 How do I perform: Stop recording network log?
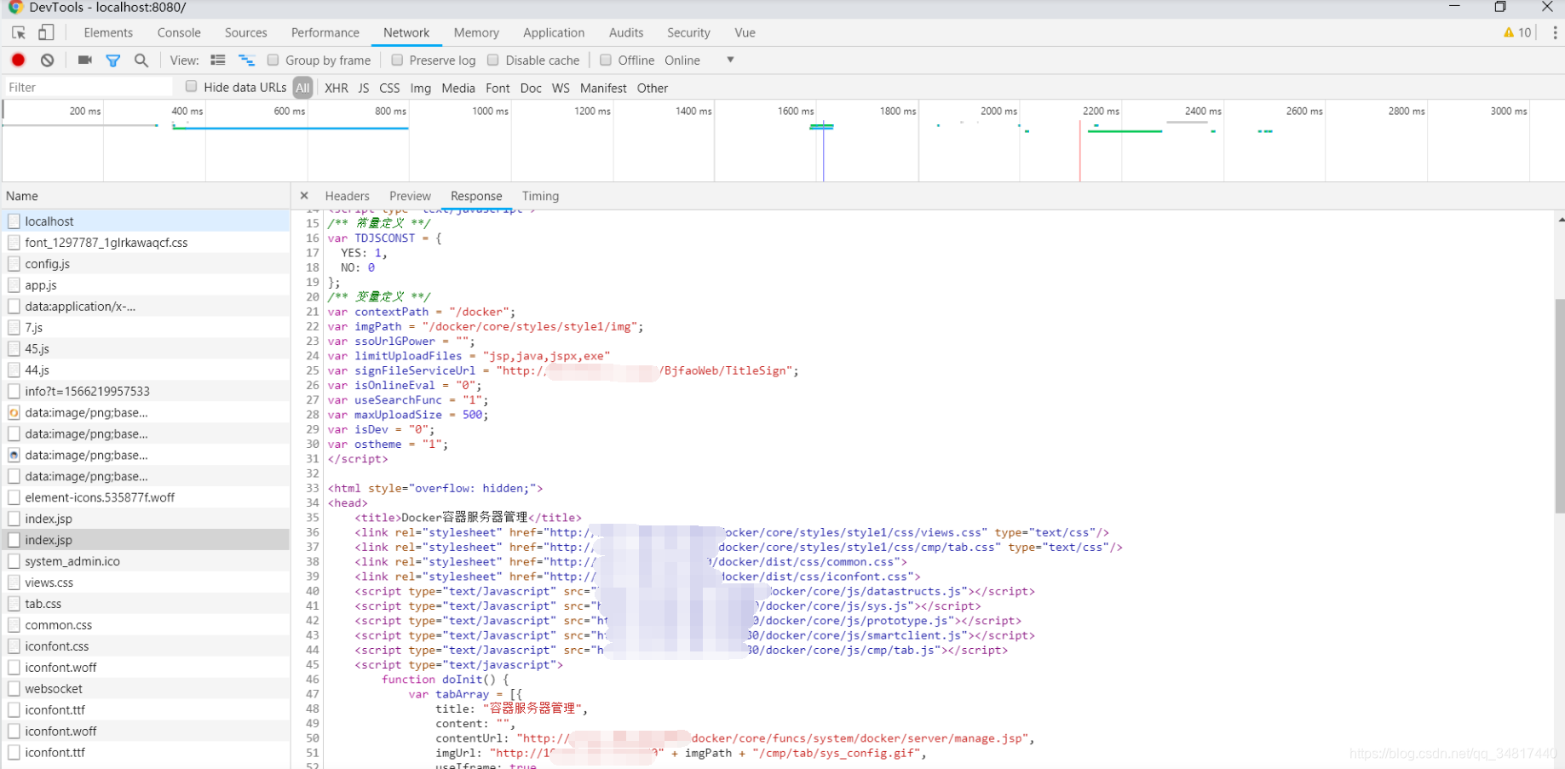pyautogui.click(x=18, y=60)
